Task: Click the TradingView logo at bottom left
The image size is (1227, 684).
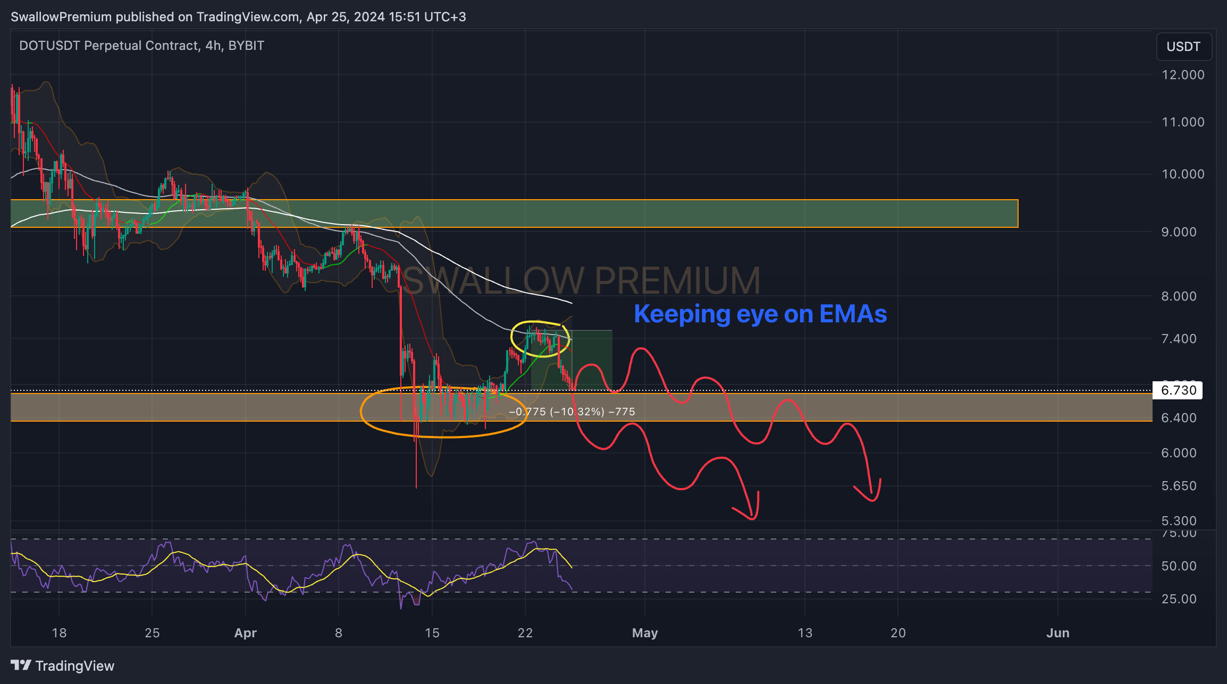Action: 62,665
